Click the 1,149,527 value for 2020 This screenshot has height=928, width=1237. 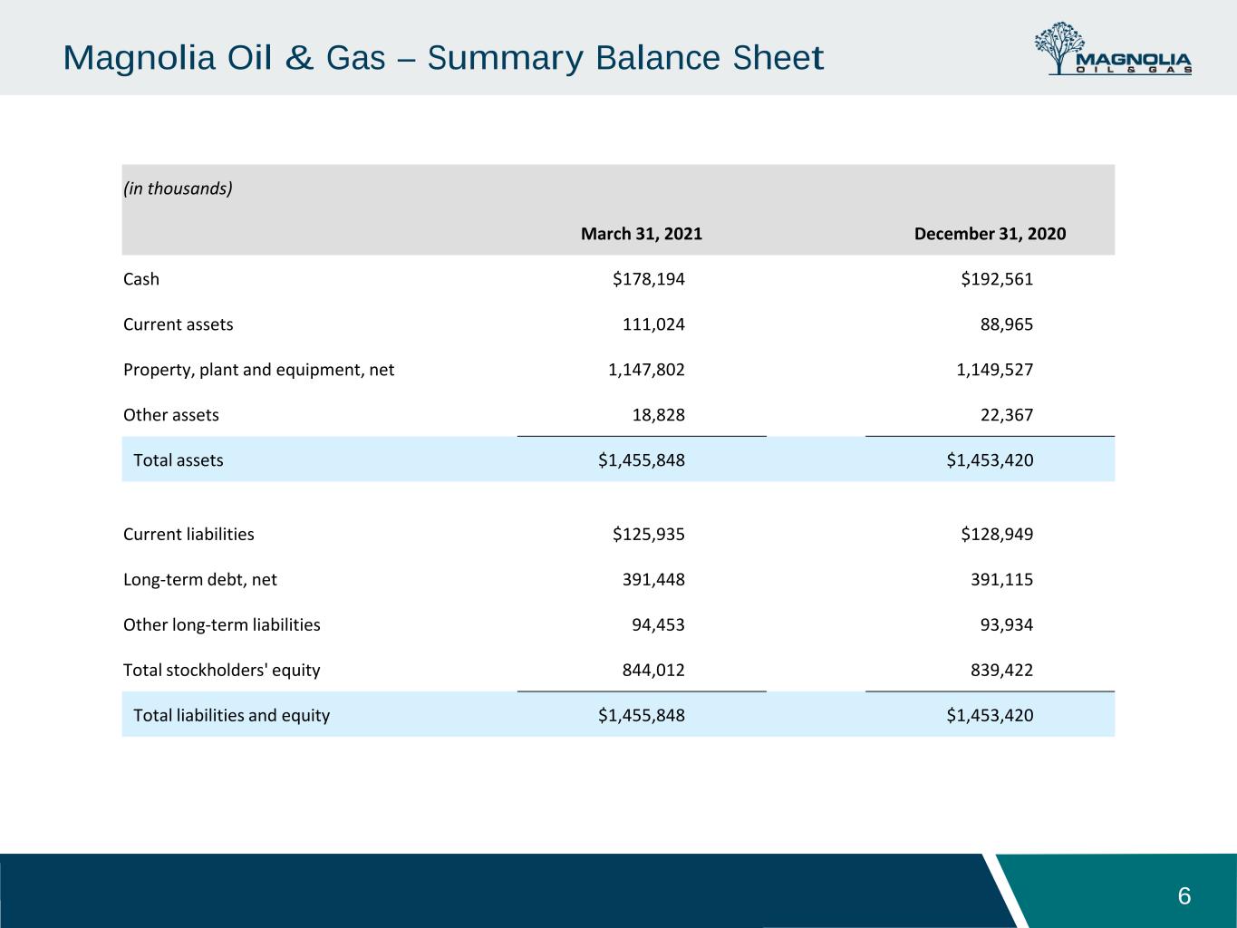[x=995, y=370]
